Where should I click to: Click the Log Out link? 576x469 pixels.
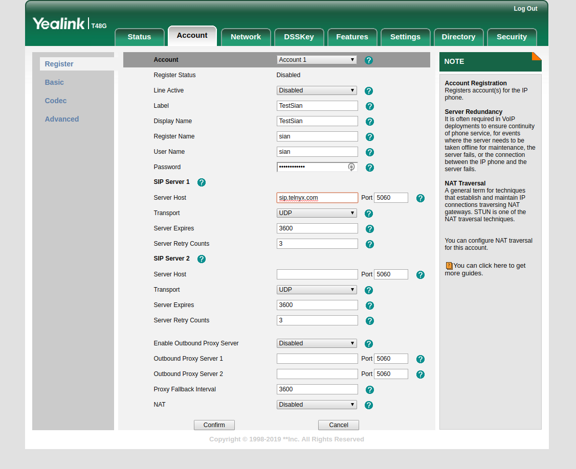[x=525, y=9]
